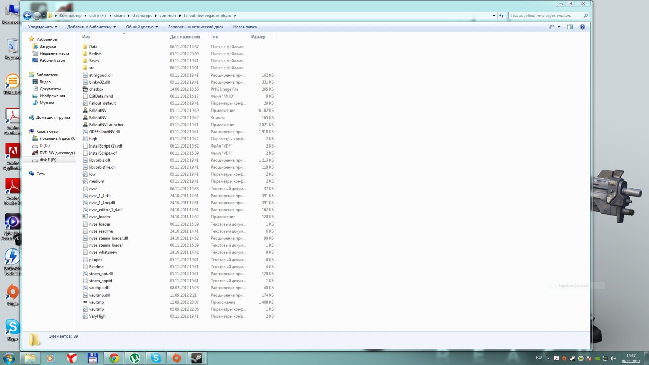Viewport: 649px width, 365px height.
Task: Click the common breadcrumb segment
Action: [168, 16]
